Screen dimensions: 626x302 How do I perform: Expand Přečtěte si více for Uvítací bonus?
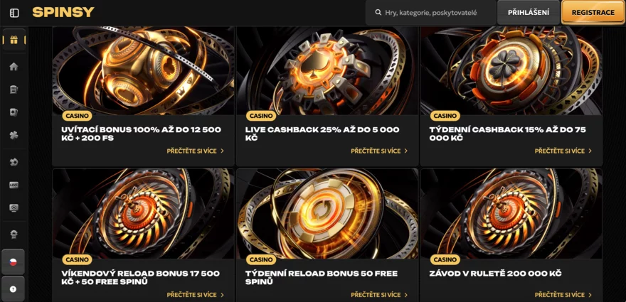tap(196, 151)
